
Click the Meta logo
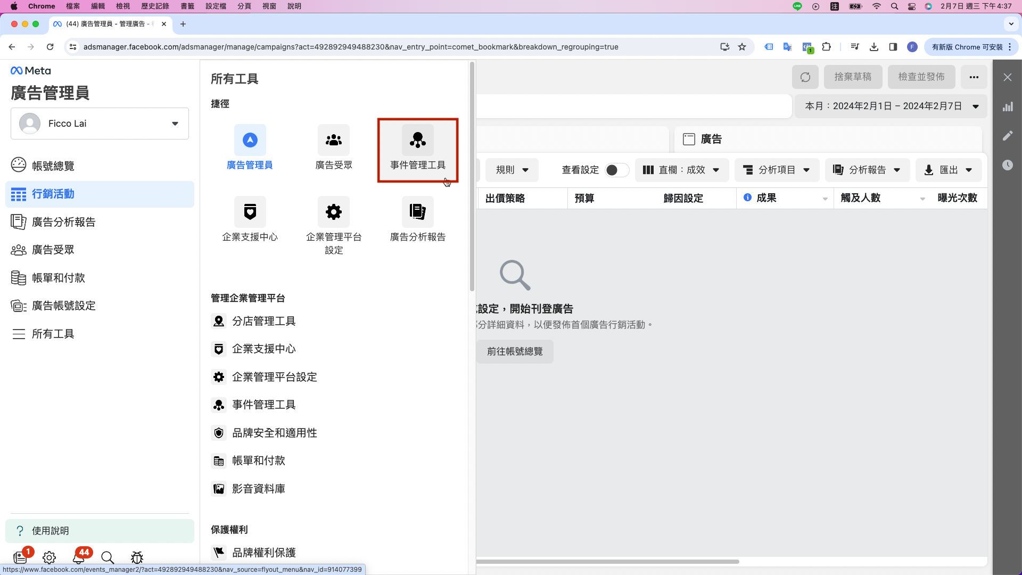(x=31, y=71)
